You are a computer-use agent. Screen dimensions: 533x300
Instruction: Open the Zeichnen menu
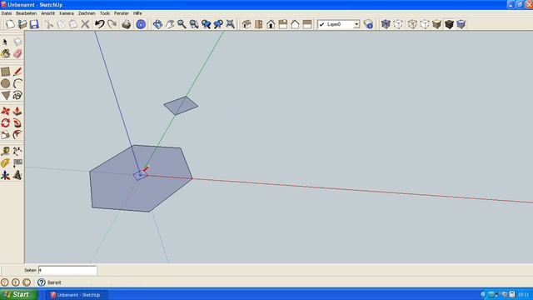point(87,13)
